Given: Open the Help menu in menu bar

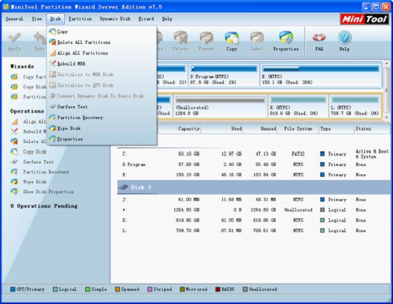Looking at the screenshot, I should pyautogui.click(x=167, y=19).
